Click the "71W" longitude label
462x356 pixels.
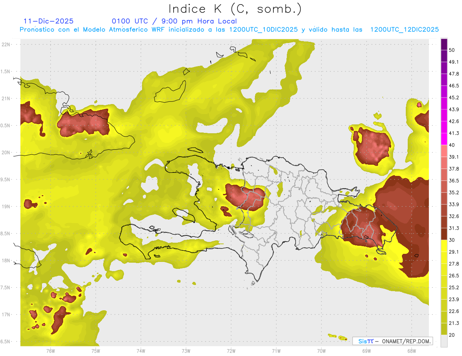click(x=276, y=351)
